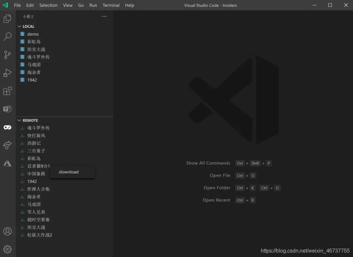Open the File menu
353x257 pixels.
coord(17,5)
